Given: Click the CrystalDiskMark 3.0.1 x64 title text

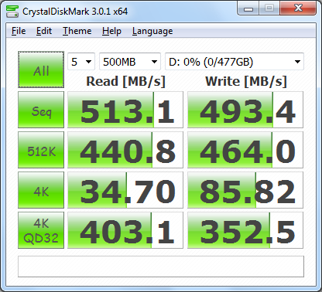Looking at the screenshot, I should coord(75,12).
